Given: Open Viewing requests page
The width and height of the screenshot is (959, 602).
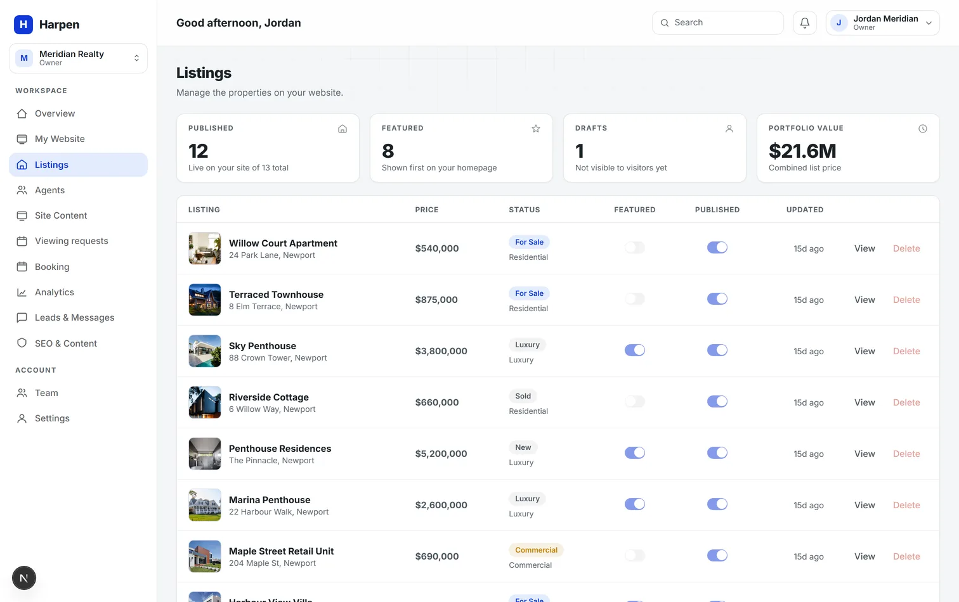Looking at the screenshot, I should click(79, 241).
